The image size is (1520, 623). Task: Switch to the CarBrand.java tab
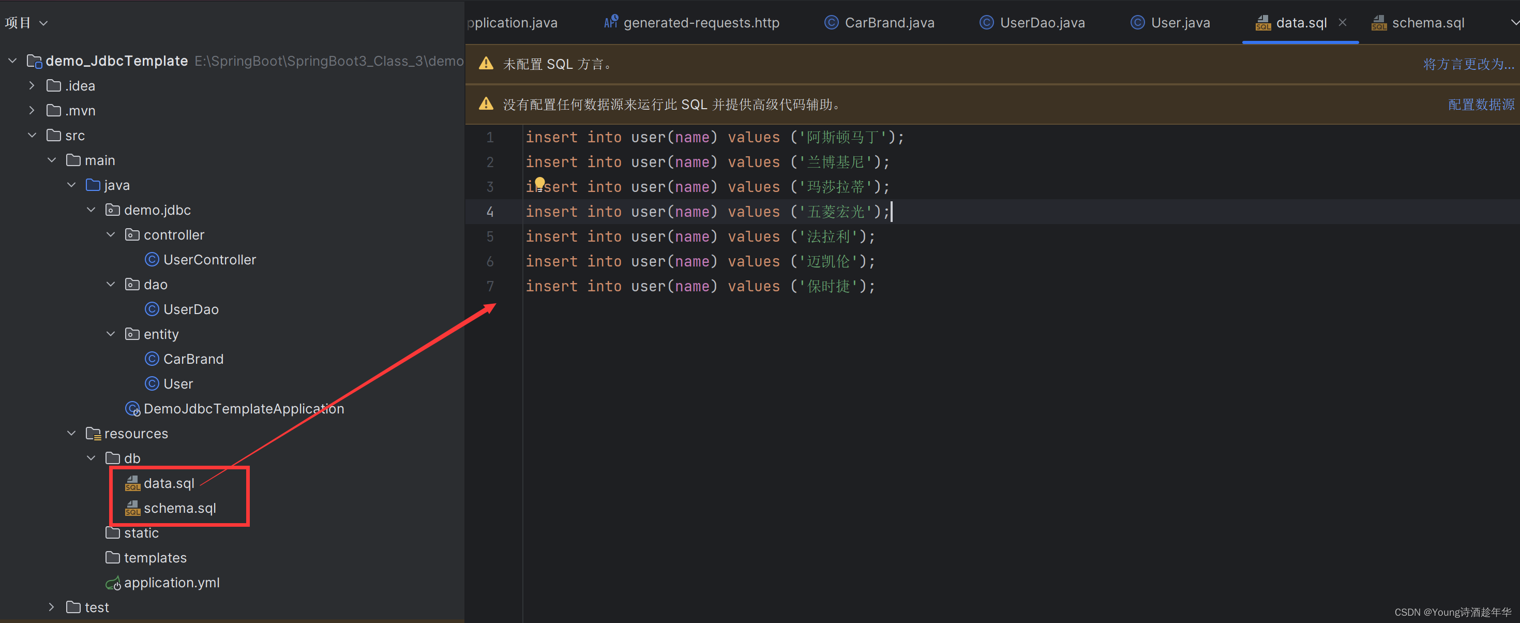point(879,22)
